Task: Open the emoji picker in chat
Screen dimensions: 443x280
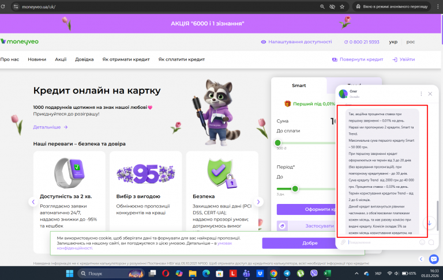Action: [x=422, y=242]
